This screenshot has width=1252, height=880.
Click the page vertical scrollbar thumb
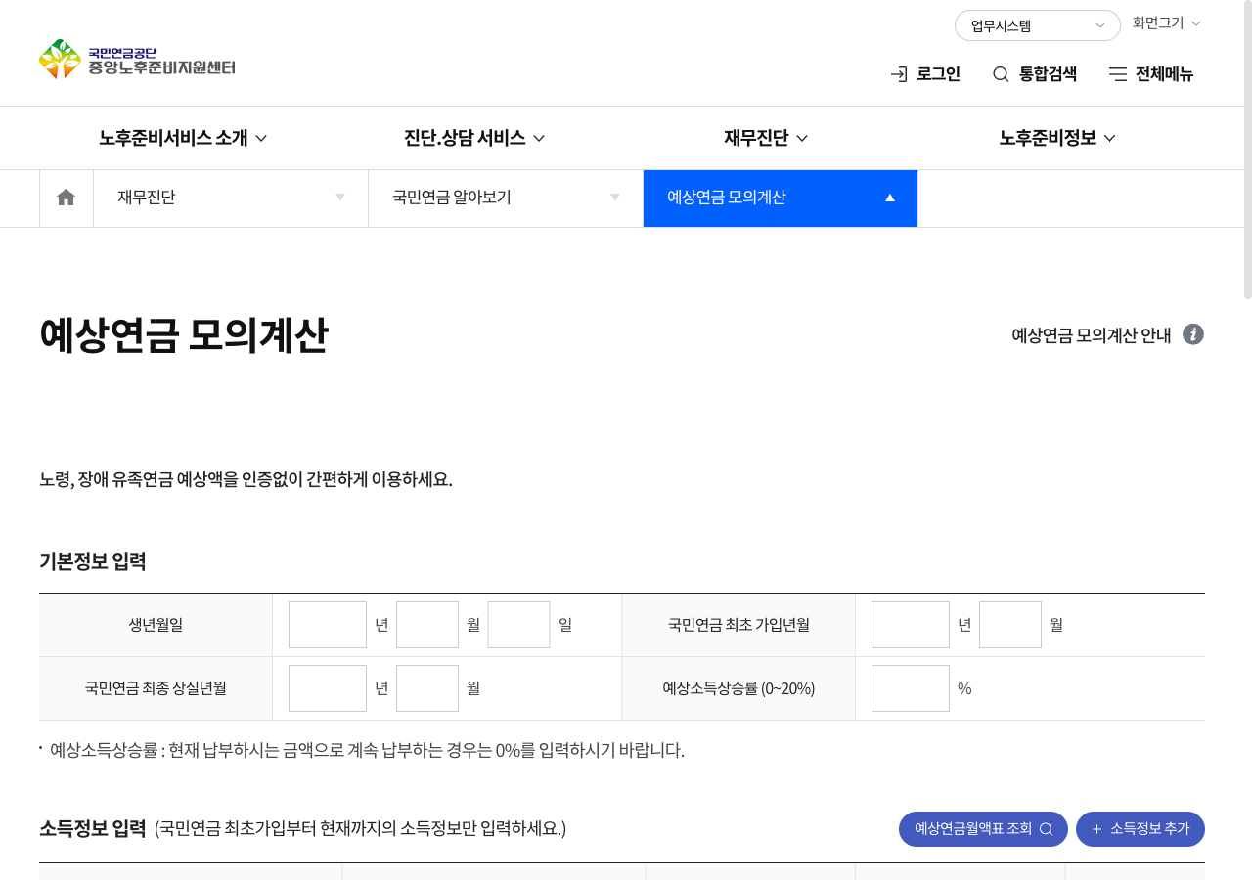(1247, 150)
